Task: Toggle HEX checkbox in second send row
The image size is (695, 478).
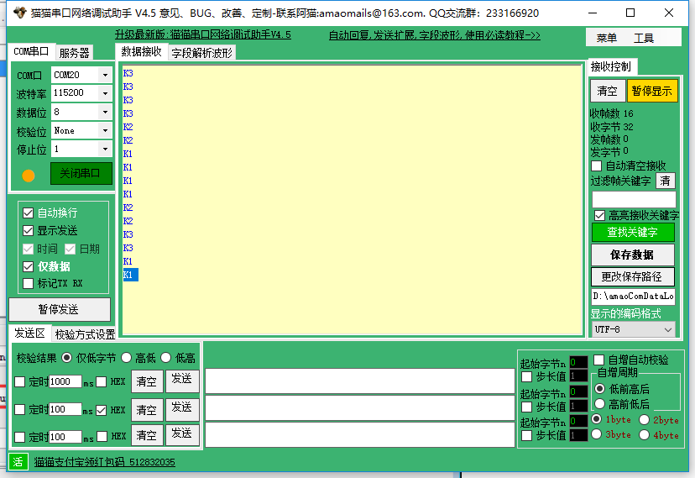Action: (x=102, y=410)
